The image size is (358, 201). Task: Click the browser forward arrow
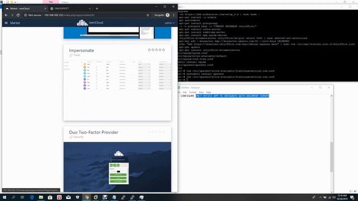[x=12, y=15]
